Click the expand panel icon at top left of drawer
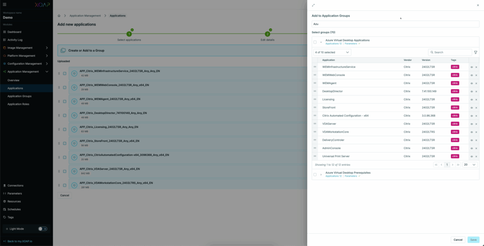 coord(313,5)
